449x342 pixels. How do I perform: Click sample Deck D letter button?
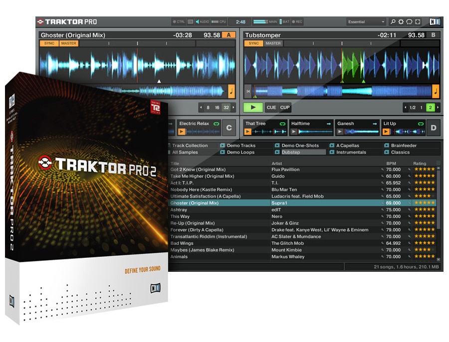pos(433,128)
